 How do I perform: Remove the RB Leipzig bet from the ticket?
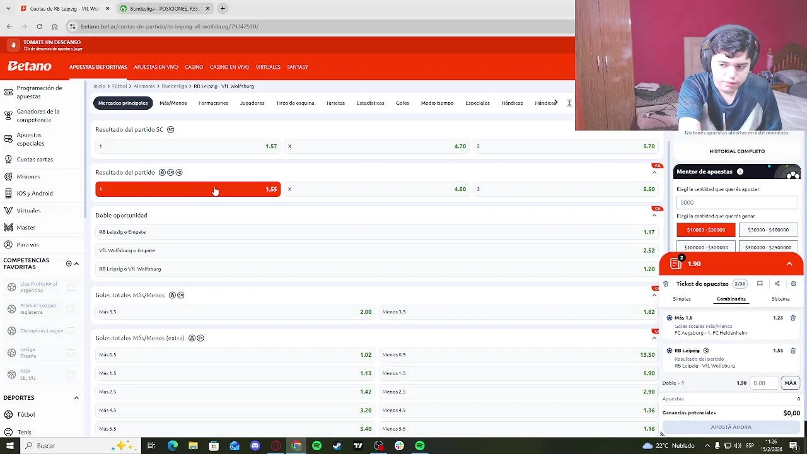793,351
